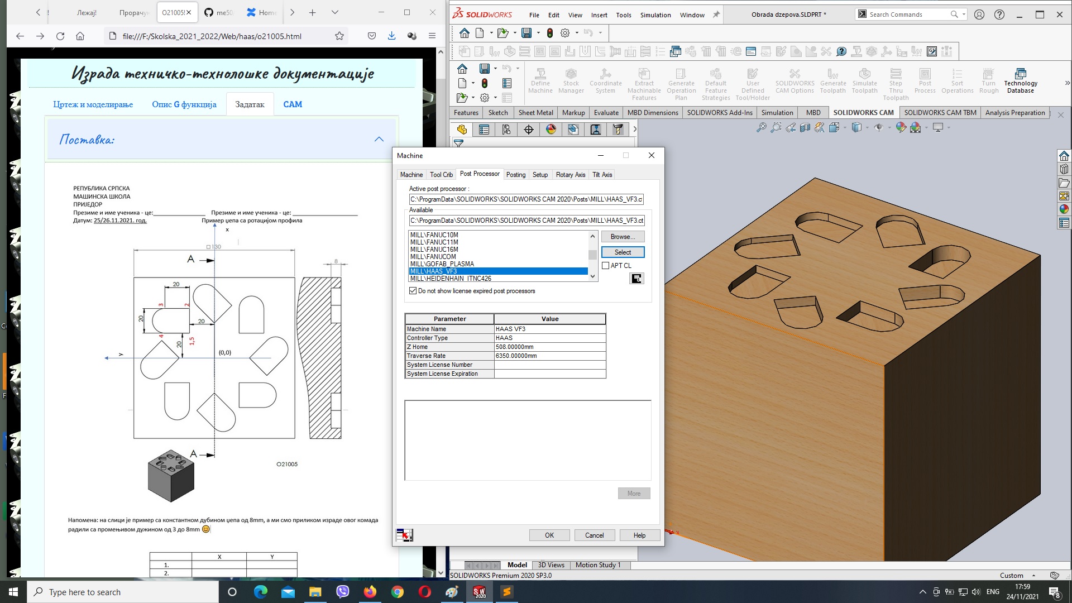1072x603 pixels.
Task: Click the rebuild traffic light icon
Action: tap(550, 33)
